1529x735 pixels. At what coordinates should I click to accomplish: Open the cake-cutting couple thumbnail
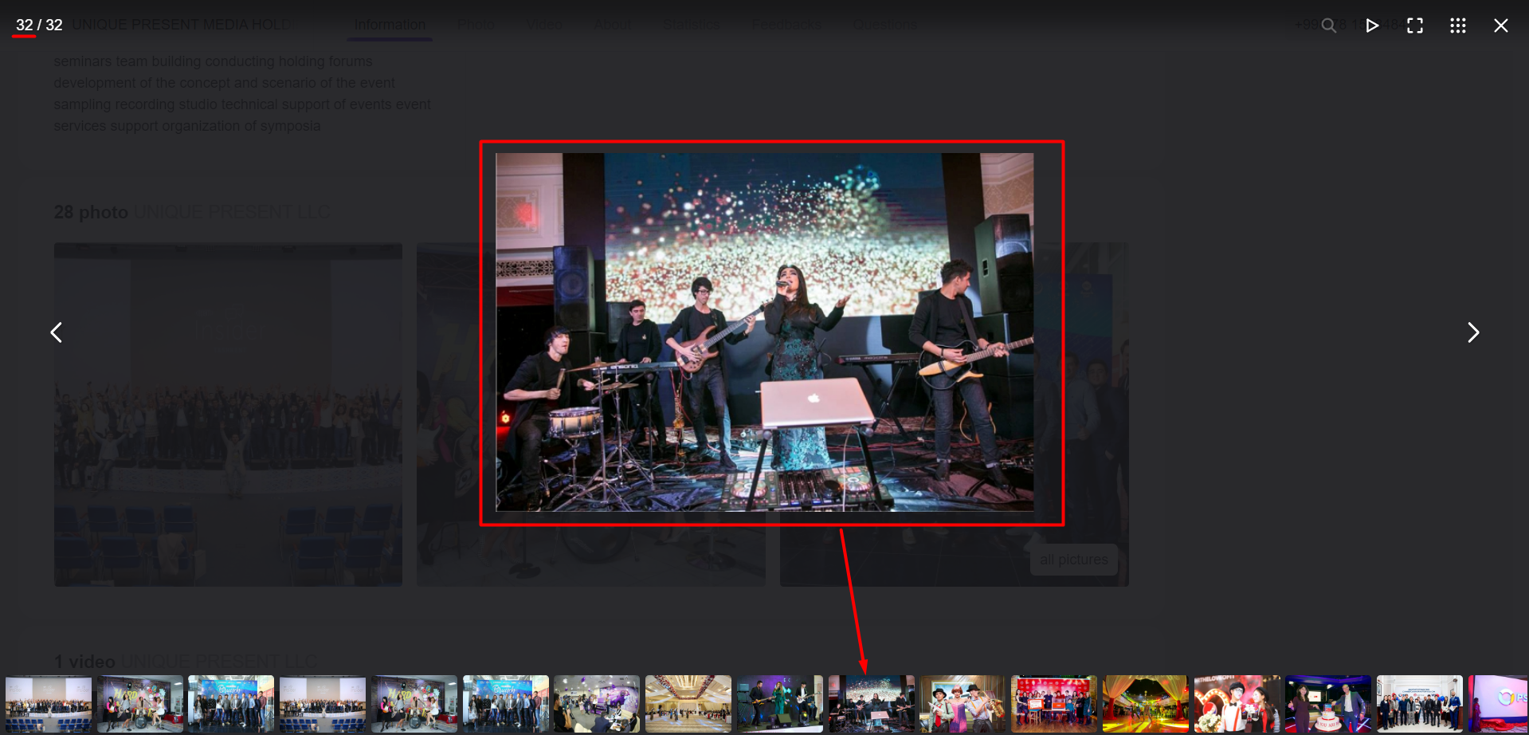1328,704
